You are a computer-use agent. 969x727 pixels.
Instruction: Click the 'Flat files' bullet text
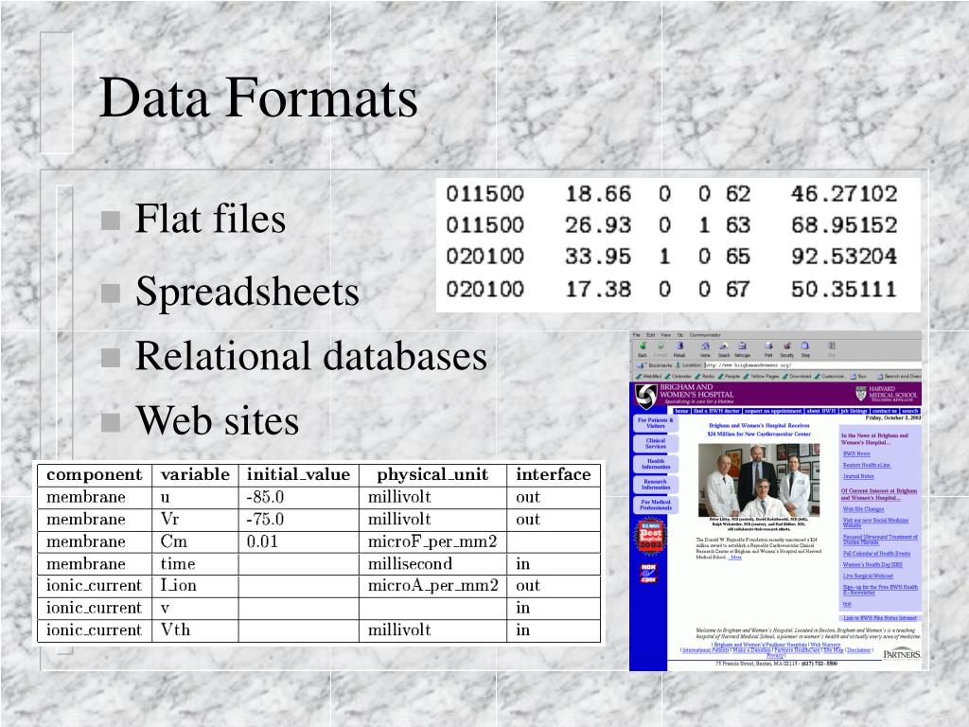[211, 219]
